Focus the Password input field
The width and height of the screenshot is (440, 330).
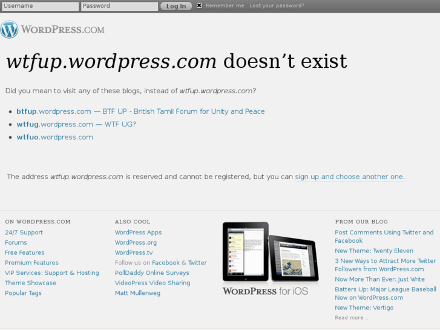[x=120, y=6]
